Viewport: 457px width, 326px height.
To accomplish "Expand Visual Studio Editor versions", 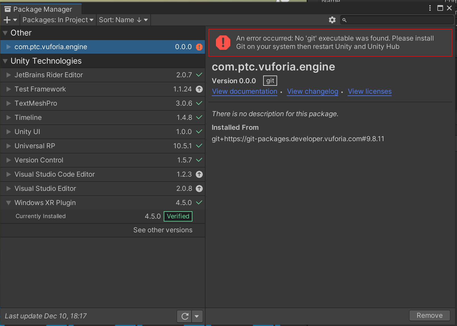I will click(9, 189).
